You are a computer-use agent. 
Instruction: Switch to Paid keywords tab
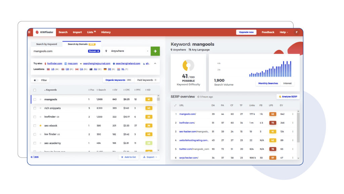point(147,80)
